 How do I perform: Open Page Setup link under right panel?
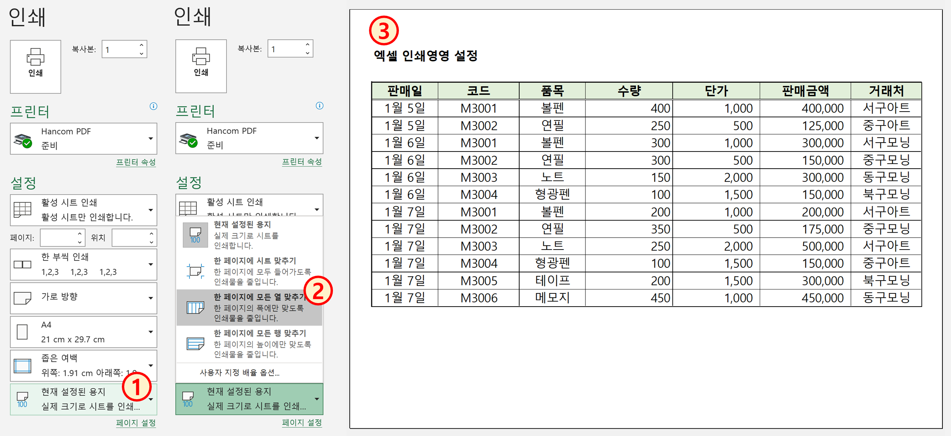point(301,423)
